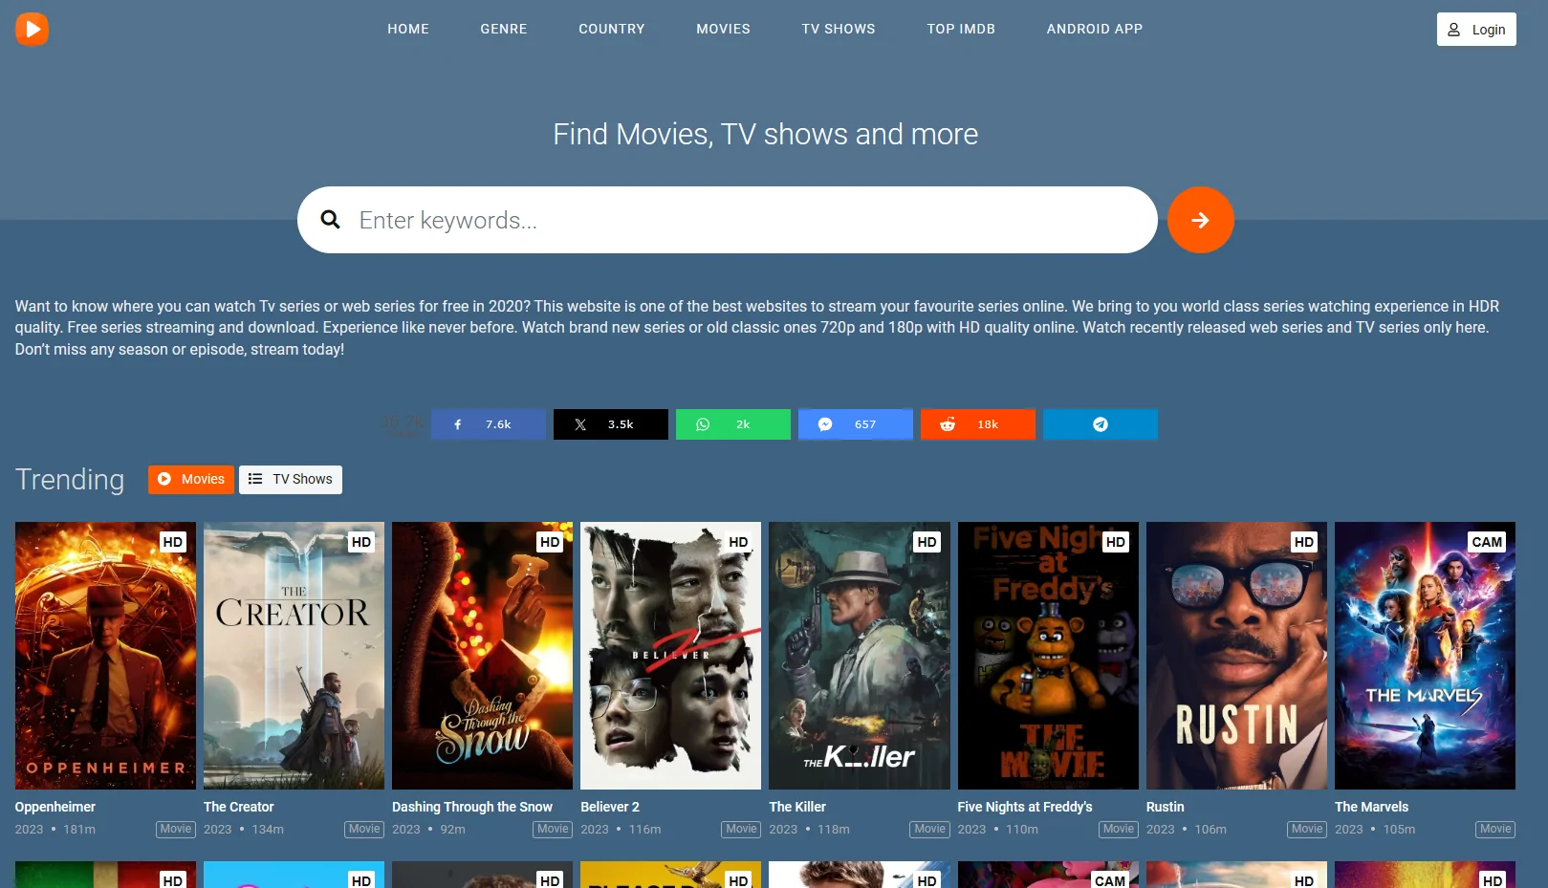Open the ANDROID APP menu item
Viewport: 1548px width, 888px height.
point(1094,29)
